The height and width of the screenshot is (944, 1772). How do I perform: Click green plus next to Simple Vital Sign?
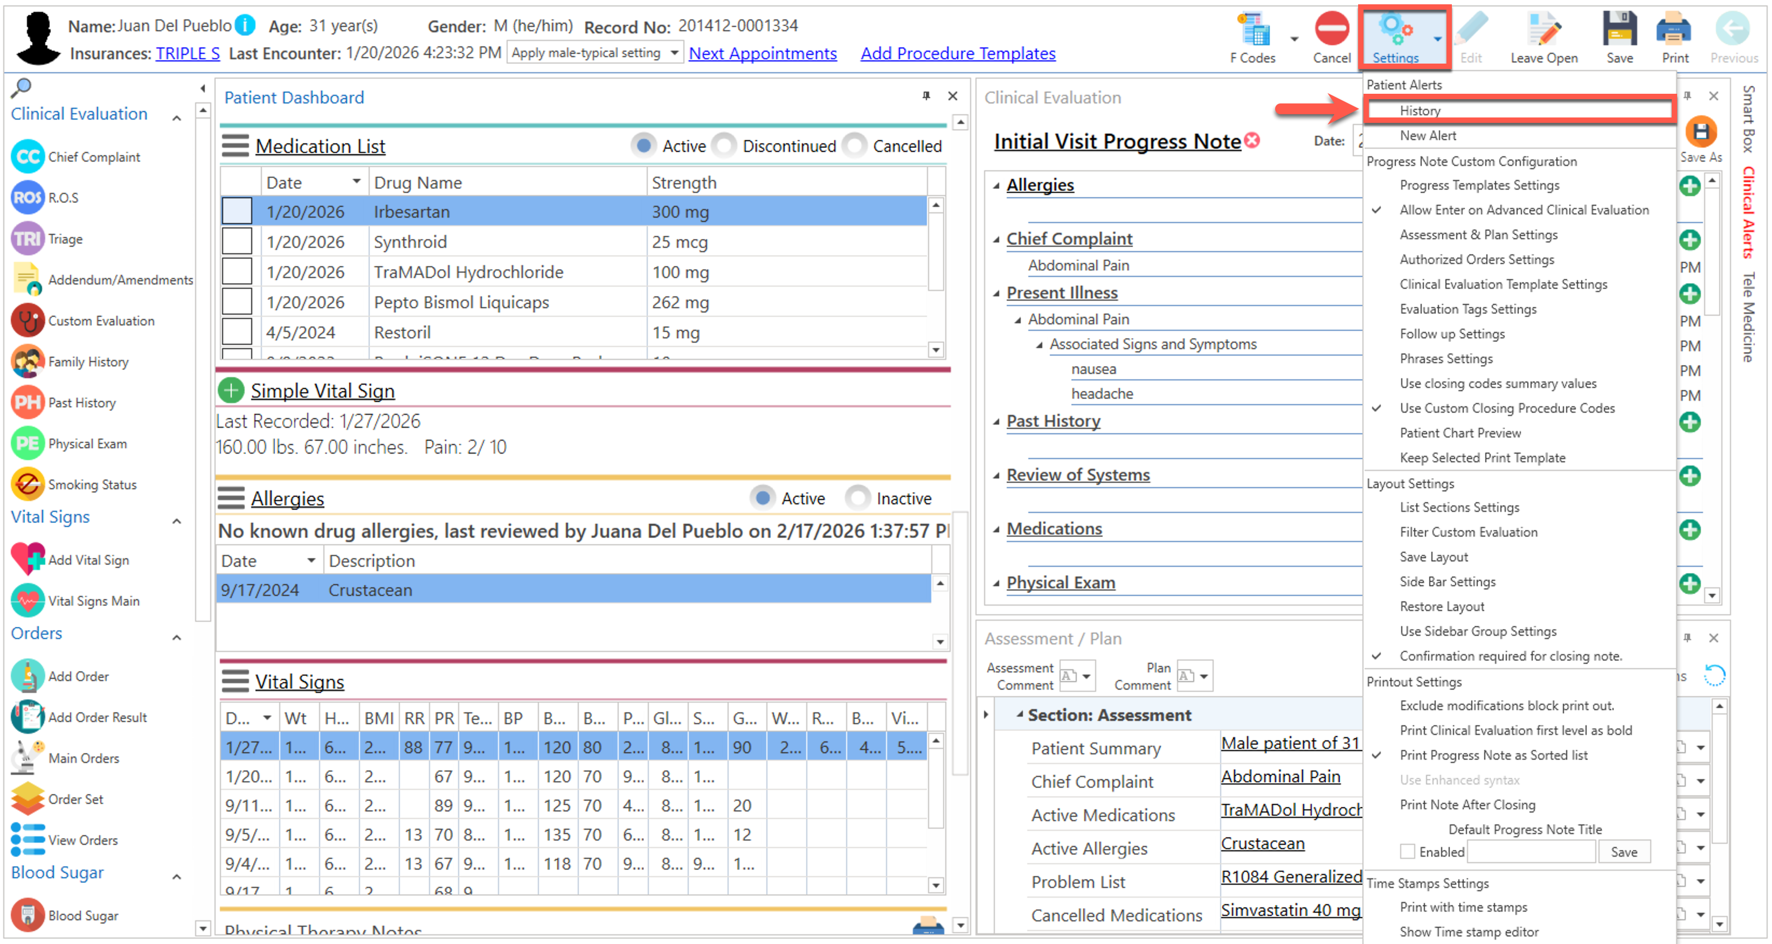(x=231, y=391)
